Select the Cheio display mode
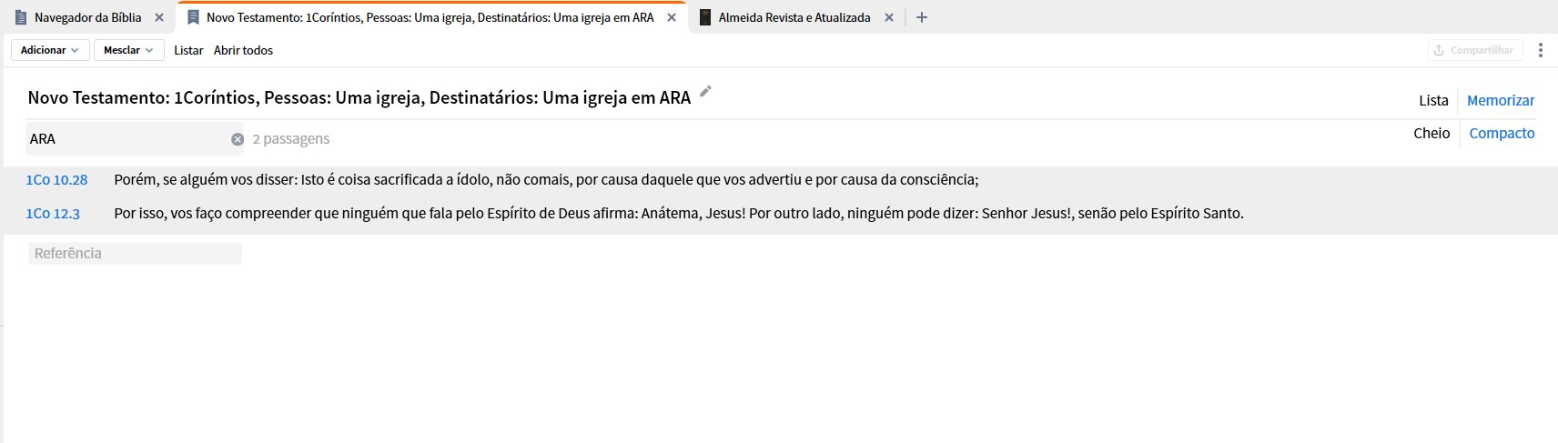 coord(1432,133)
